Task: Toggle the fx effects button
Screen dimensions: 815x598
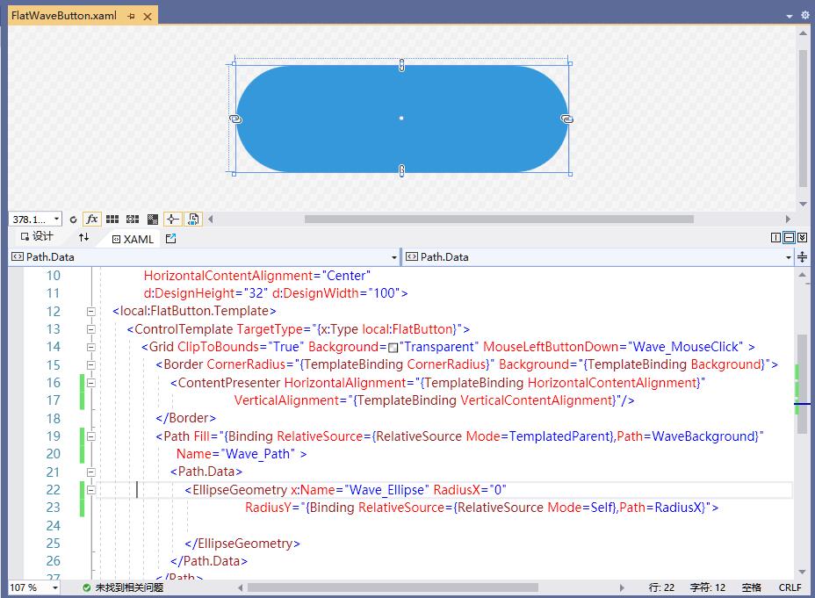Action: pos(92,220)
